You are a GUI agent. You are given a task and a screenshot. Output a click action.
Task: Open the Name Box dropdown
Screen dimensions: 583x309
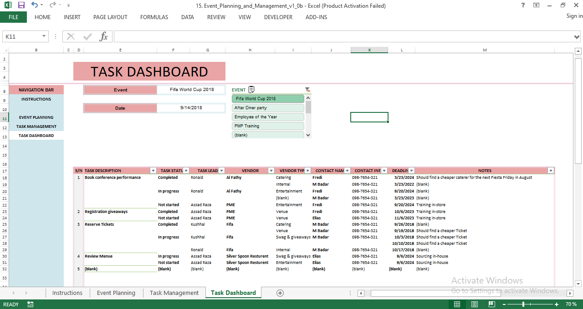coord(44,36)
